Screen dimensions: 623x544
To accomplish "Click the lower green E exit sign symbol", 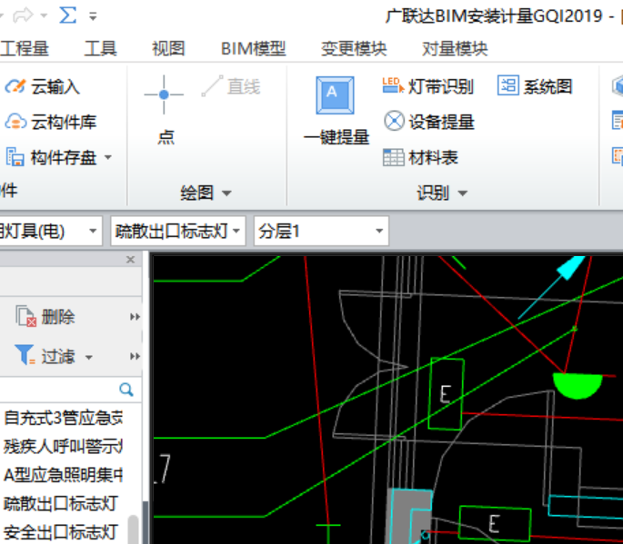I will (495, 523).
